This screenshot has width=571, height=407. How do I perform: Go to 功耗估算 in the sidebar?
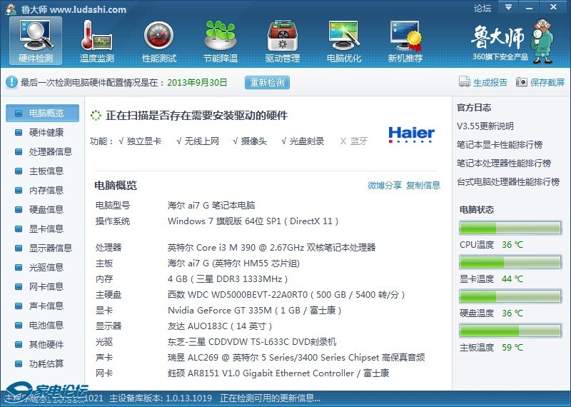(46, 363)
